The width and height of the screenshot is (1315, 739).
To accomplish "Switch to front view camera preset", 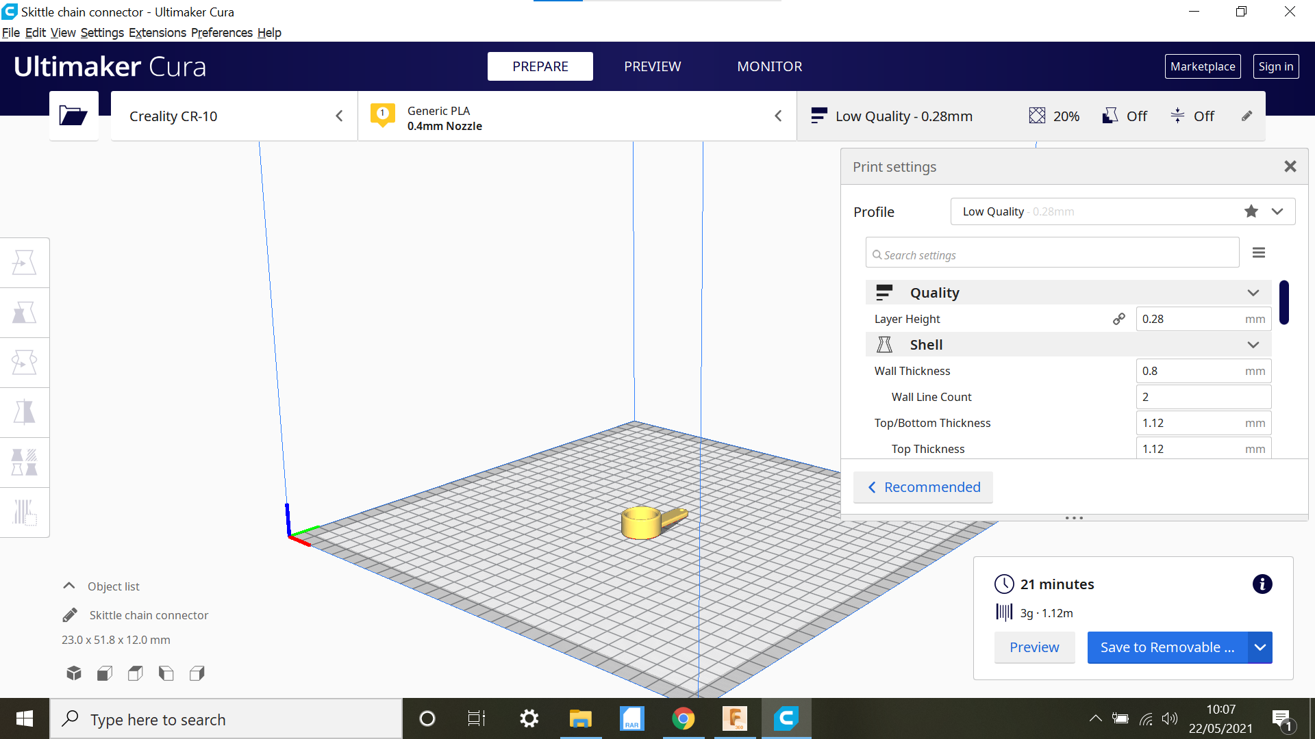I will [104, 673].
